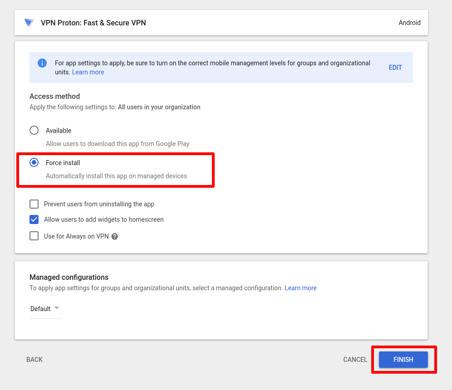Click 'Automatically install this app on managed devices'

click(x=117, y=175)
